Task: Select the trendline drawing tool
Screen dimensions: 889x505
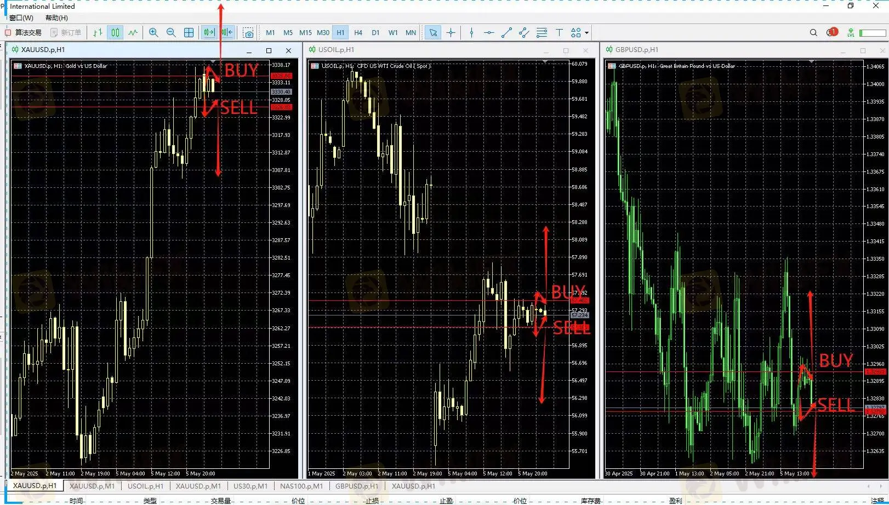Action: (506, 33)
